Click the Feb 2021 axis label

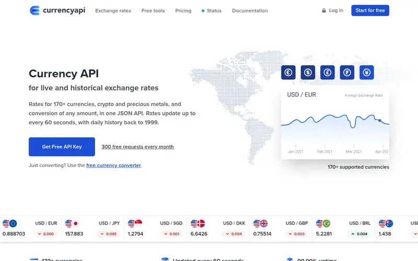pos(324,151)
